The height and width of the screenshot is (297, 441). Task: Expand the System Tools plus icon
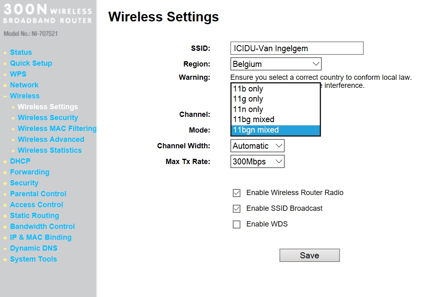pos(5,260)
